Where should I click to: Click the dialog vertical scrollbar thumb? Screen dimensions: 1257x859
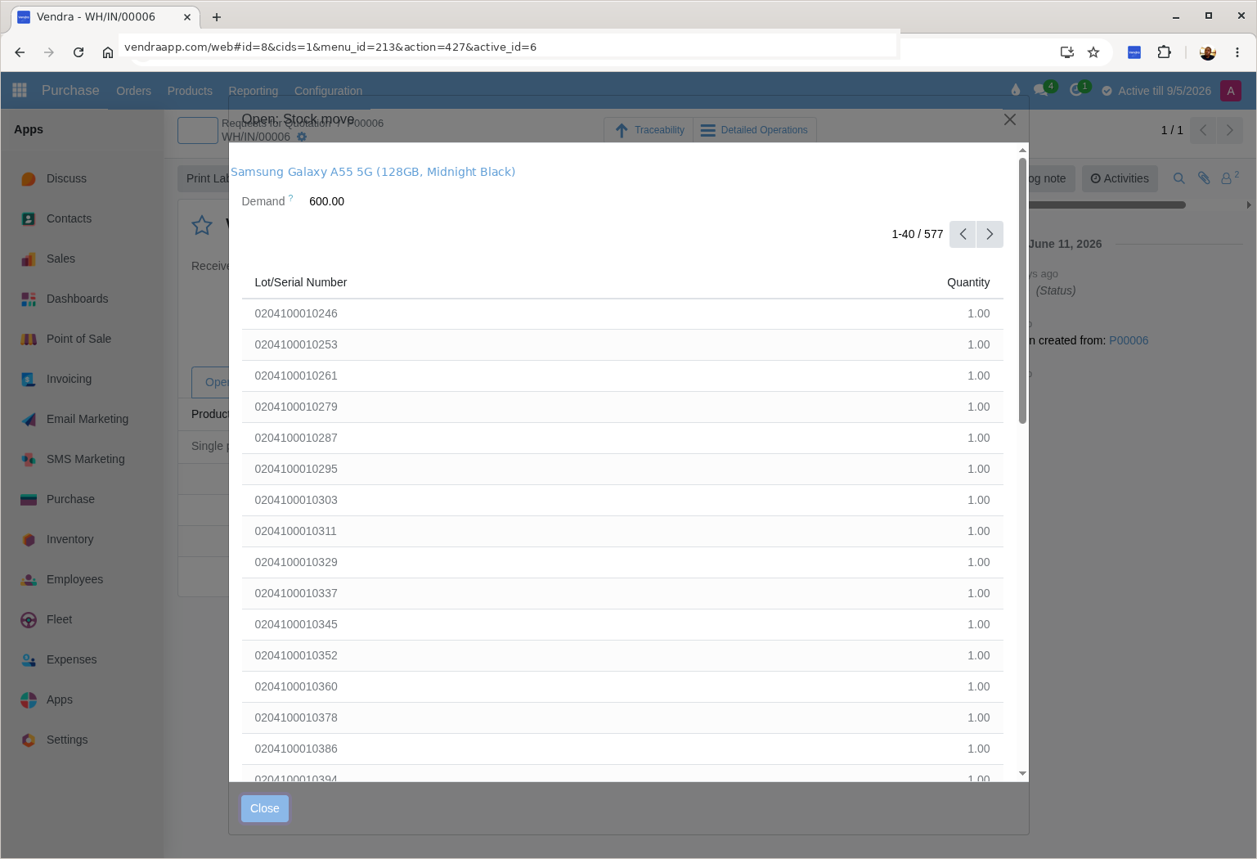point(1022,290)
